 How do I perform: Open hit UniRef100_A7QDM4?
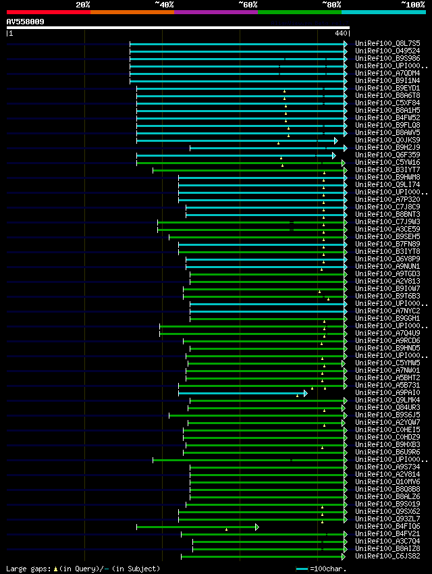coord(387,73)
